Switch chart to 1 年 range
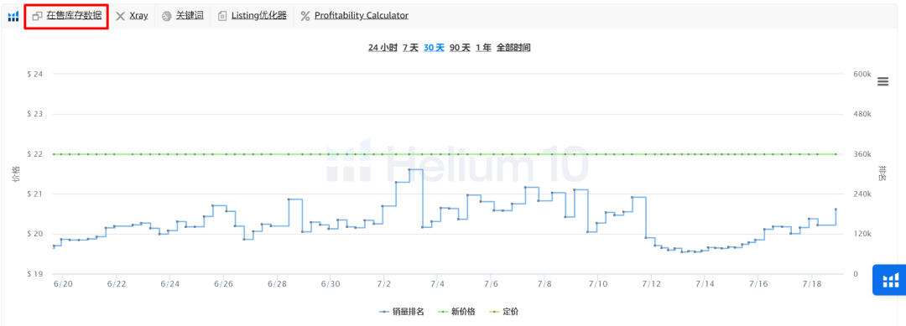Image resolution: width=906 pixels, height=326 pixels. [x=483, y=48]
